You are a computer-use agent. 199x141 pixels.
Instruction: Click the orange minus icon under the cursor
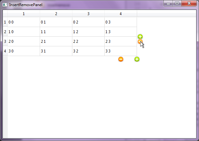[140, 42]
